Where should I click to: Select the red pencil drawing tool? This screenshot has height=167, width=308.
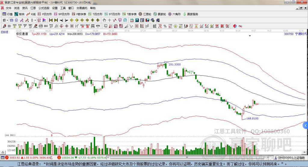click(4, 26)
